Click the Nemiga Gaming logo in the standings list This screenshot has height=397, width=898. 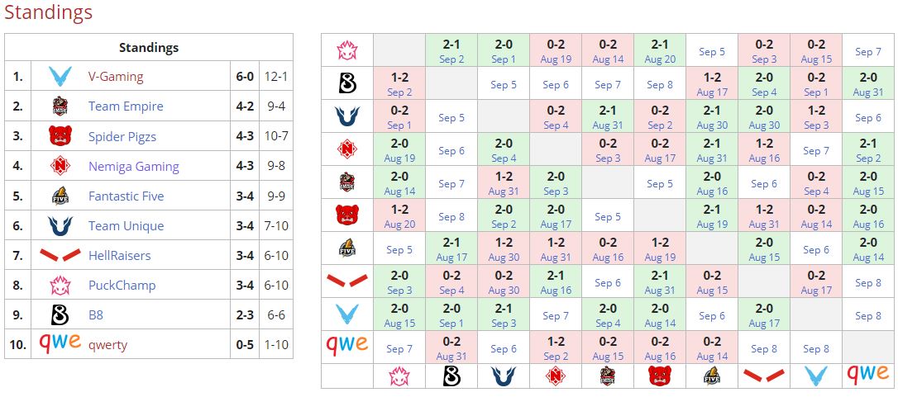click(59, 166)
